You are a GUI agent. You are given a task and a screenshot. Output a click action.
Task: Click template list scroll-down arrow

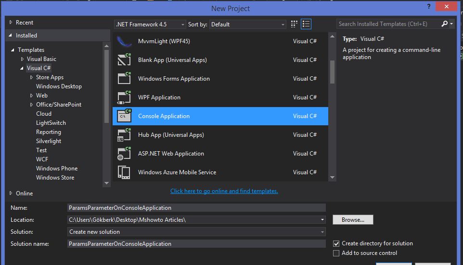(332, 177)
